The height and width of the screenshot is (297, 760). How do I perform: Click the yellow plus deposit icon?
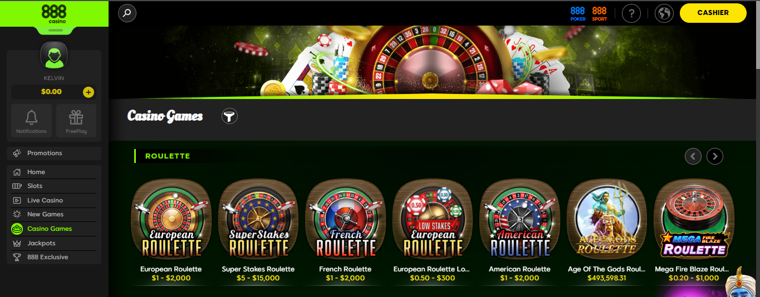(x=88, y=92)
